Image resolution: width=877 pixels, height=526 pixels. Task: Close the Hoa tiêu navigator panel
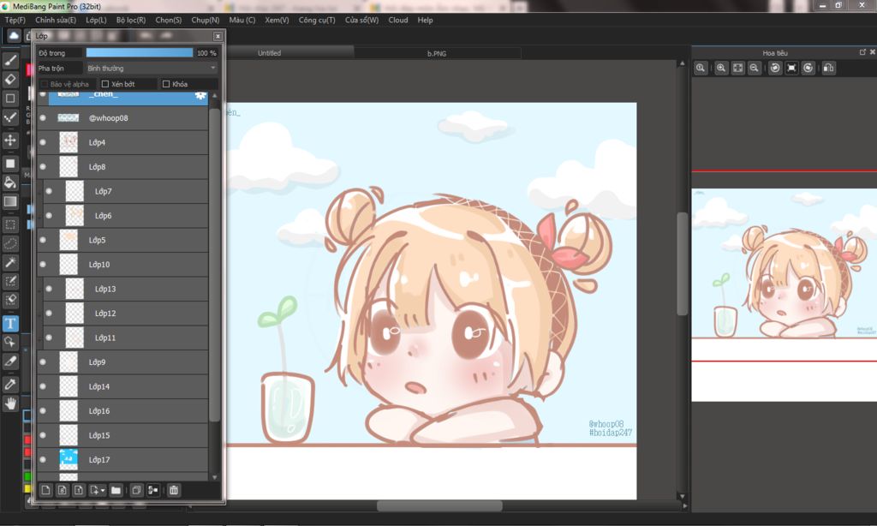[x=872, y=52]
